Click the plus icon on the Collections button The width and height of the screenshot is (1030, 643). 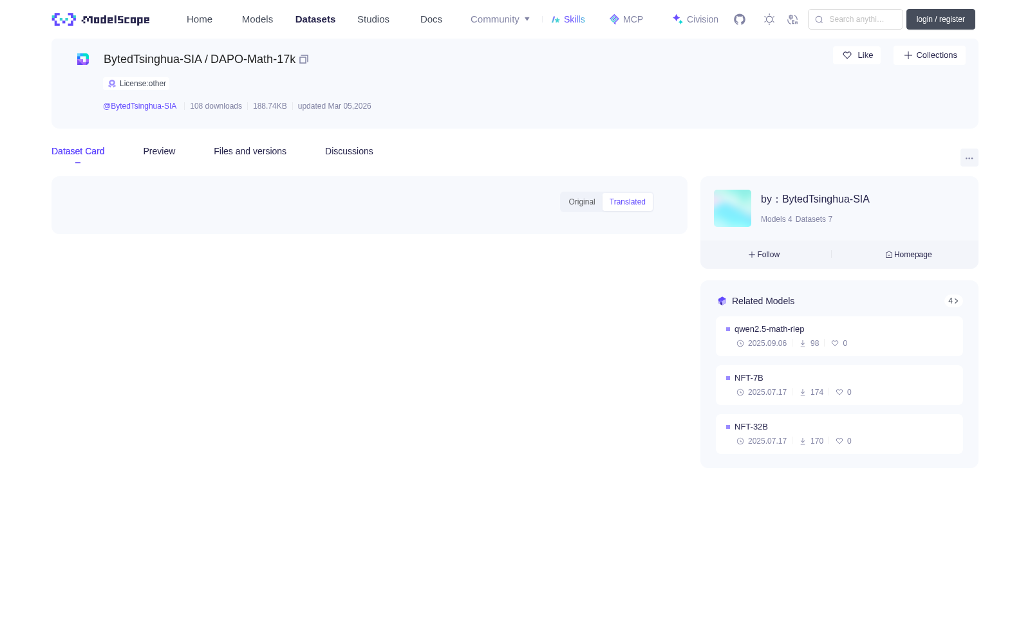pyautogui.click(x=908, y=55)
